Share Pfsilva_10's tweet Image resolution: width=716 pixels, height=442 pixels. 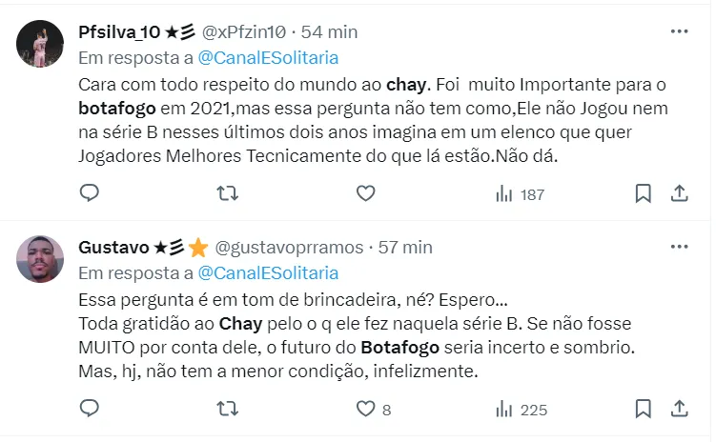[x=680, y=193]
